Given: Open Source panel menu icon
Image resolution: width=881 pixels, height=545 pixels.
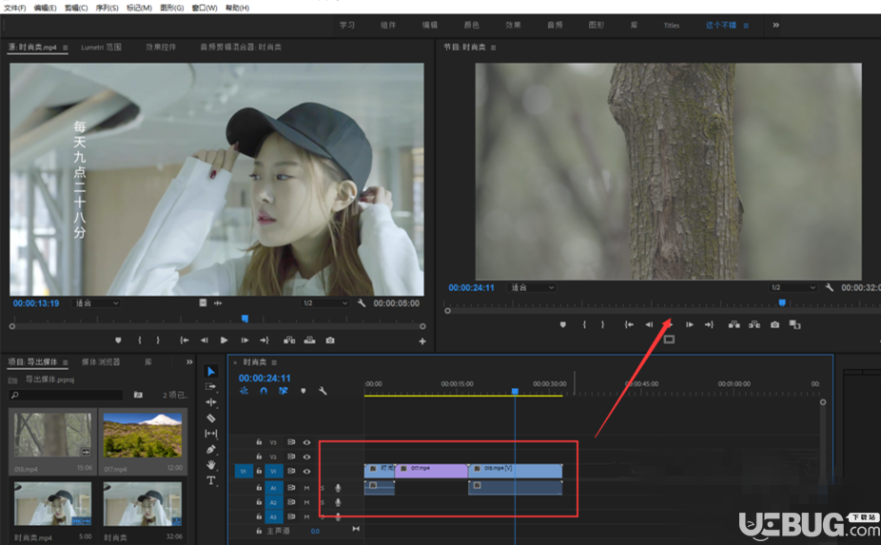Looking at the screenshot, I should pos(66,48).
